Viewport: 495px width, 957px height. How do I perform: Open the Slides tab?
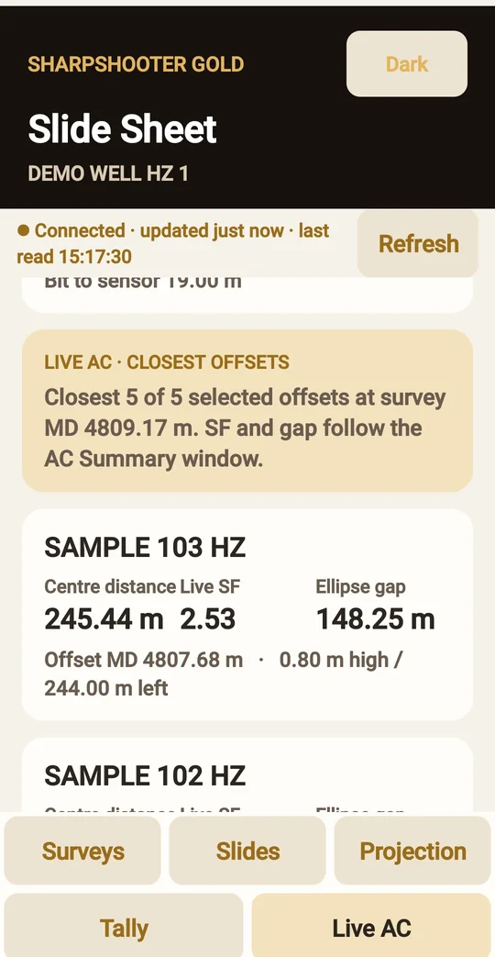pos(247,851)
